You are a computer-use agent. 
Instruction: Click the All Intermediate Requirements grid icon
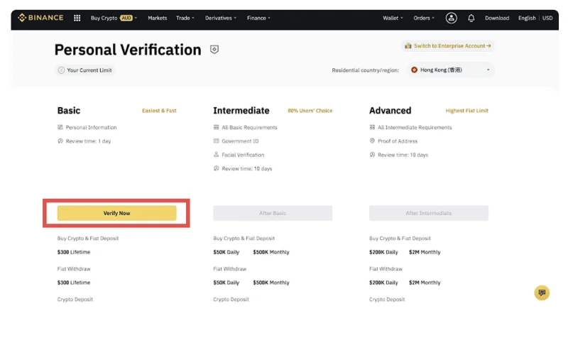(372, 127)
